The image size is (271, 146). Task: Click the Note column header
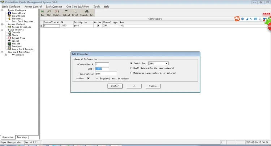click(122, 22)
